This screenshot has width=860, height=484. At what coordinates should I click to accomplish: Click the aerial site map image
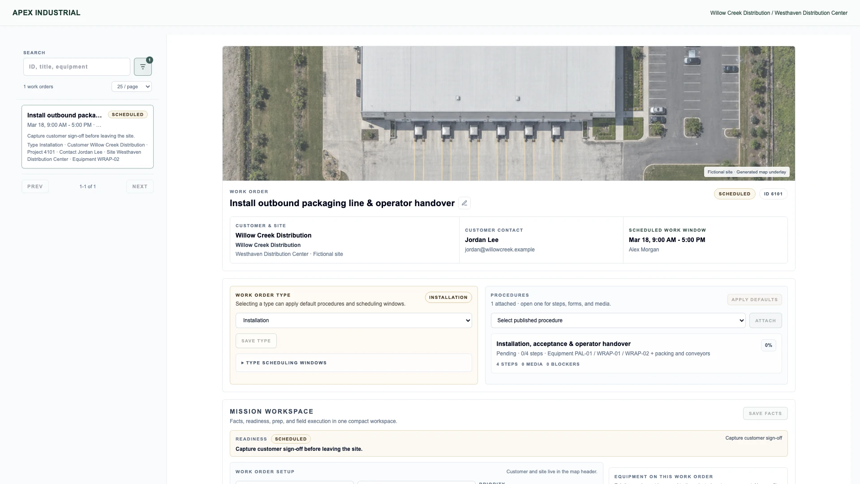click(x=508, y=113)
